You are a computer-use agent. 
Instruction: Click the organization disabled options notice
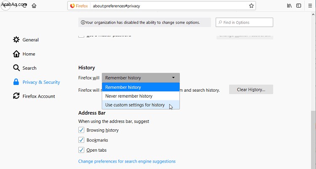tap(145, 22)
